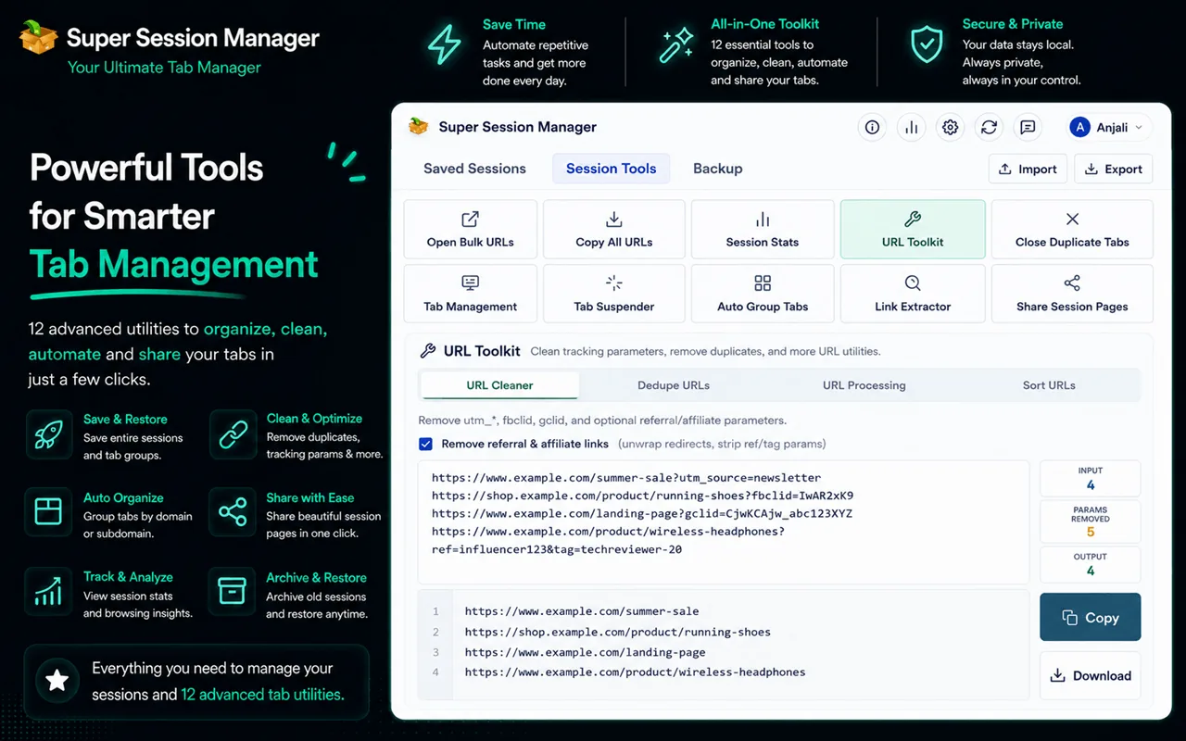Switch to the Dedupe URLs tab

(674, 385)
